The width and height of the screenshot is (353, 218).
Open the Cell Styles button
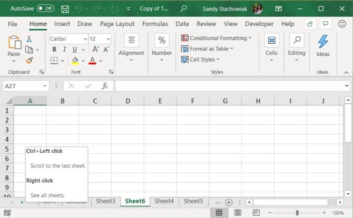point(200,60)
